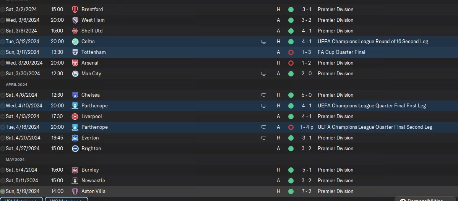This screenshot has height=201, width=458.
Task: Select the UEFA Champions League Round of 16 Second Leg text
Action: pos(373,42)
